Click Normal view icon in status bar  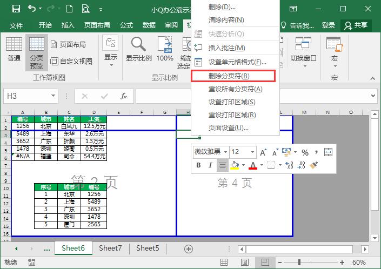click(x=224, y=263)
